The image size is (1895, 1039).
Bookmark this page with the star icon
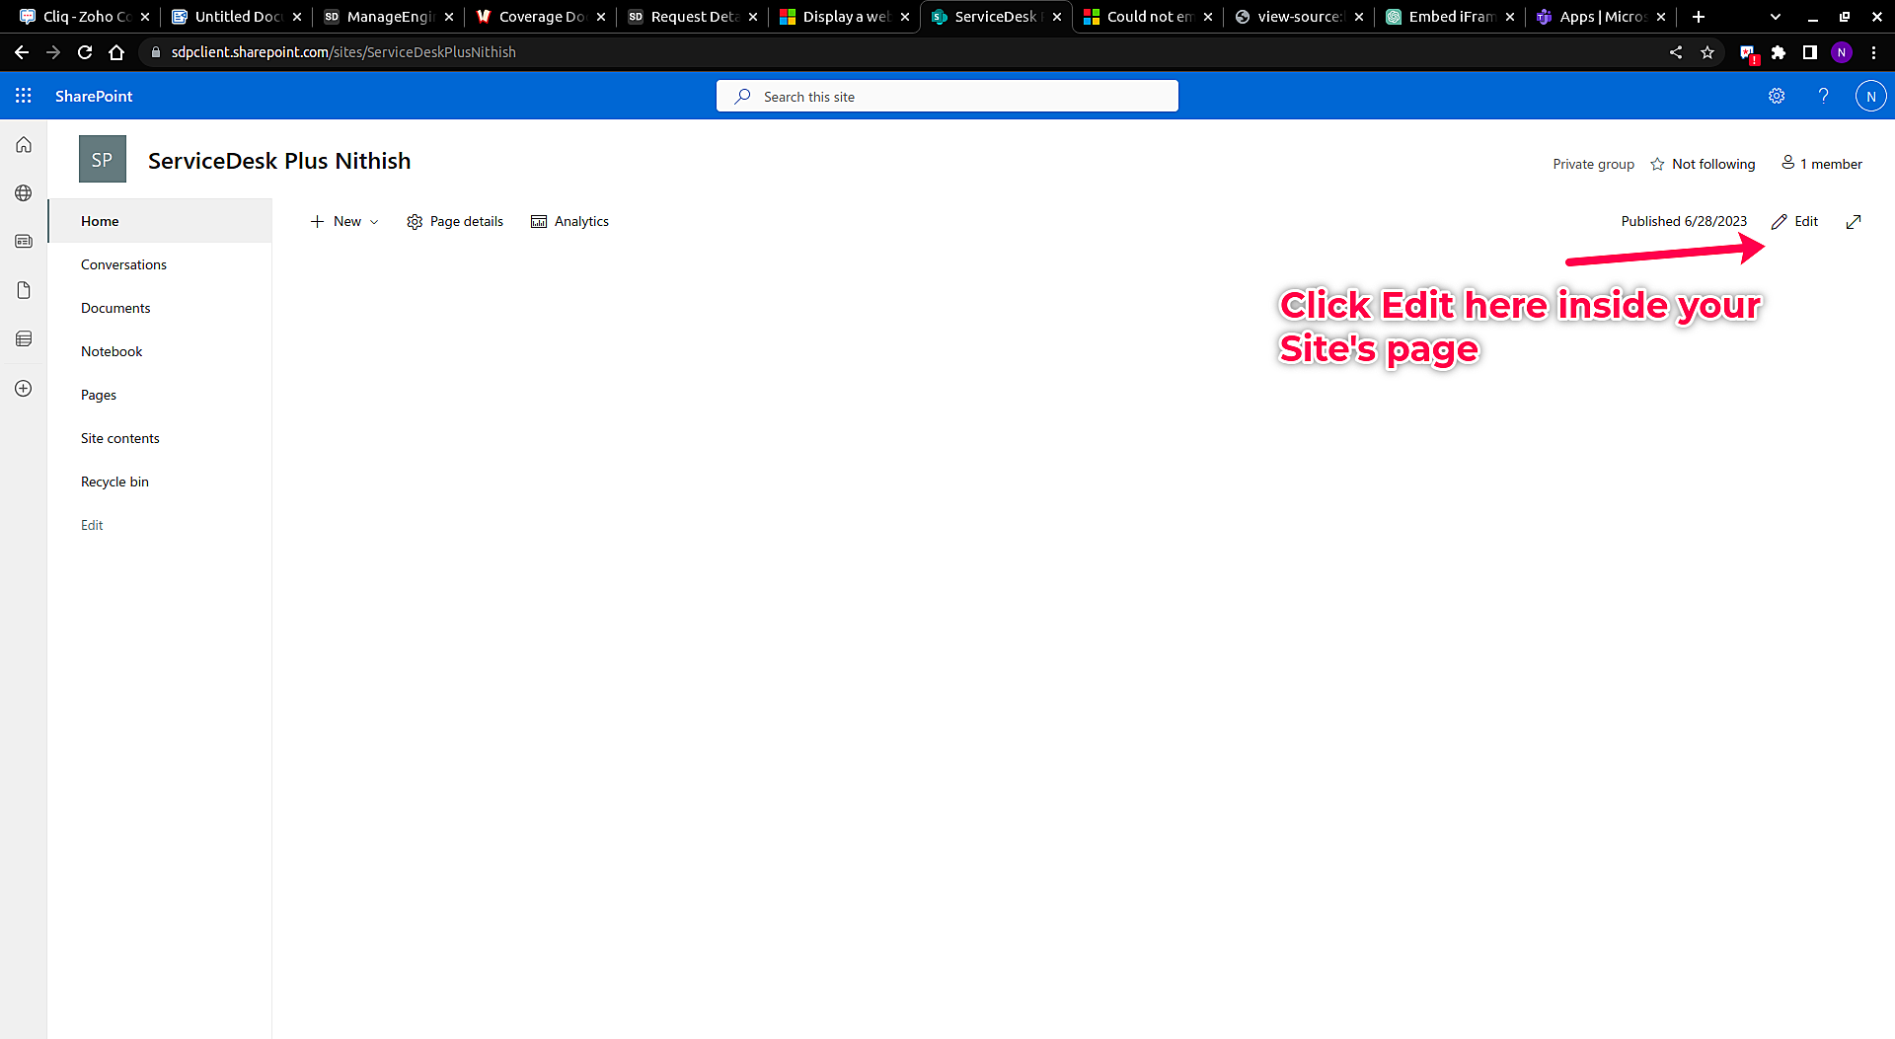(1707, 52)
